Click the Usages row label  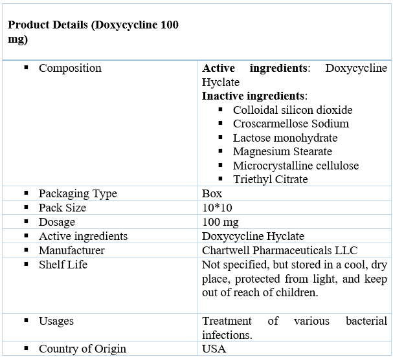pos(56,321)
